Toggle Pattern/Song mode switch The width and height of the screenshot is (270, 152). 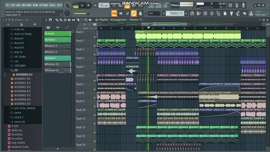tap(76, 5)
